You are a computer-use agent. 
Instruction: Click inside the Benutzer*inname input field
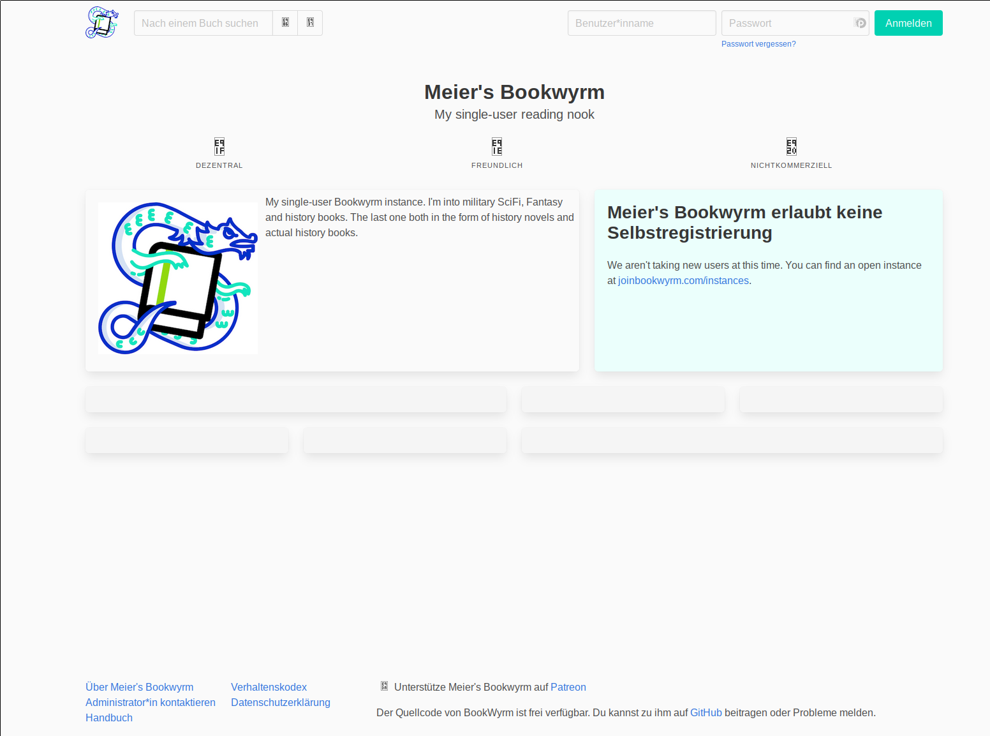[641, 22]
